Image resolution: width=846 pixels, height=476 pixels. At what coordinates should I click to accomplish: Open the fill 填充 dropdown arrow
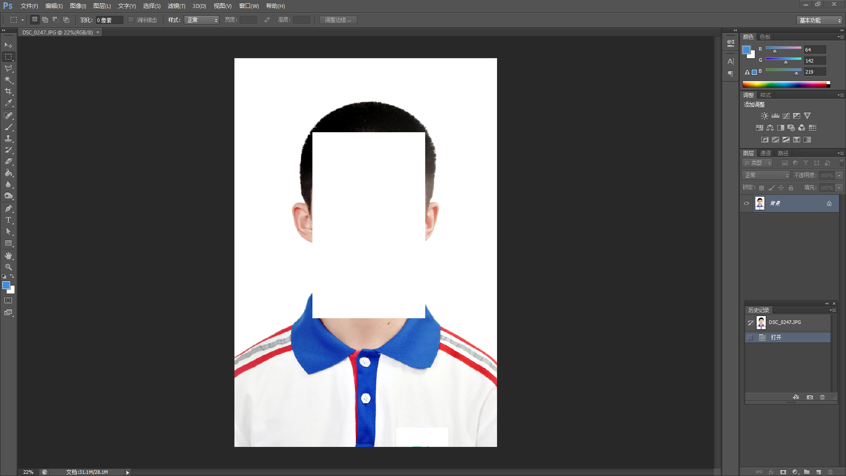point(839,188)
